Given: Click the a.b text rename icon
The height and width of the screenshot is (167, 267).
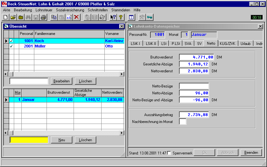Looking at the screenshot, I should pyautogui.click(x=69, y=17).
